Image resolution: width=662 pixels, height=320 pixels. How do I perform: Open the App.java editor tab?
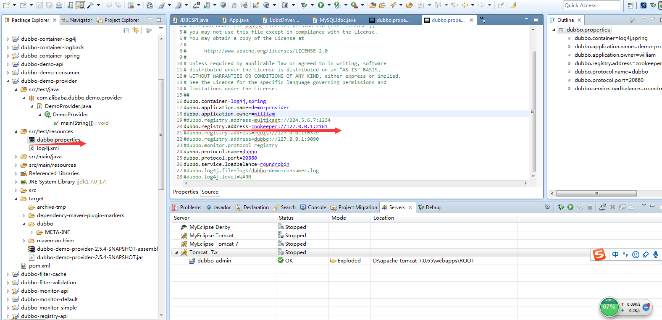click(235, 20)
